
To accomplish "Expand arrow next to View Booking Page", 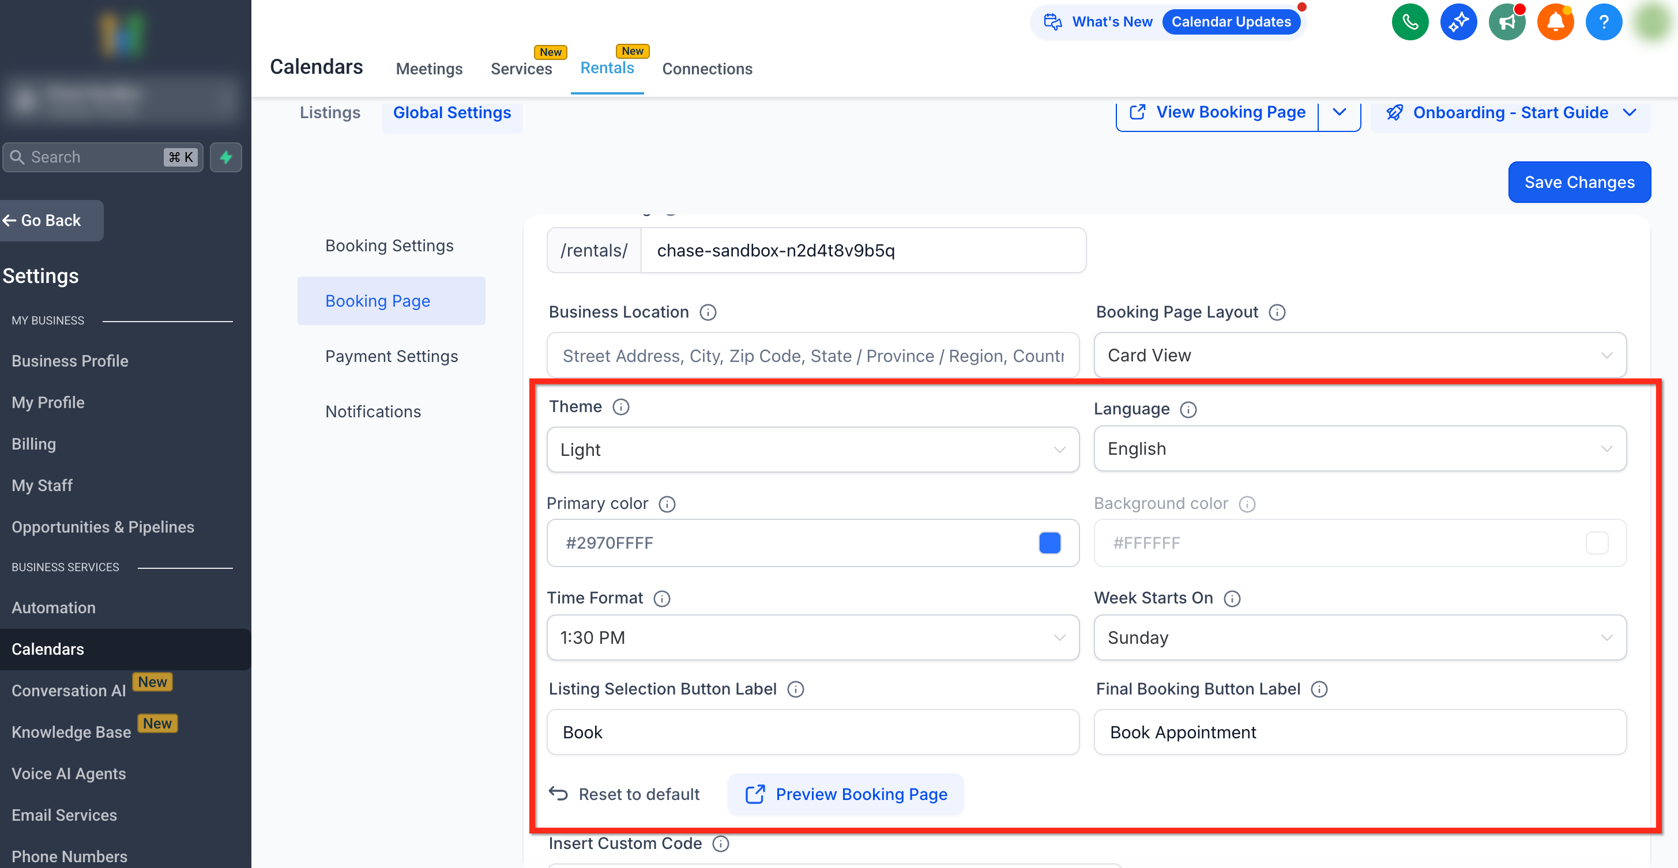I will [x=1340, y=112].
